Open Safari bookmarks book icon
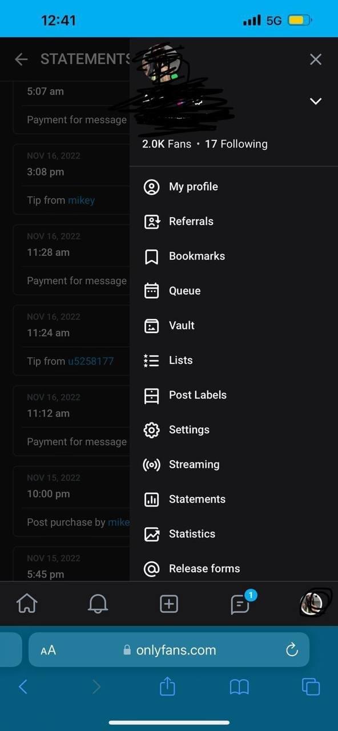The width and height of the screenshot is (338, 731). [x=239, y=686]
